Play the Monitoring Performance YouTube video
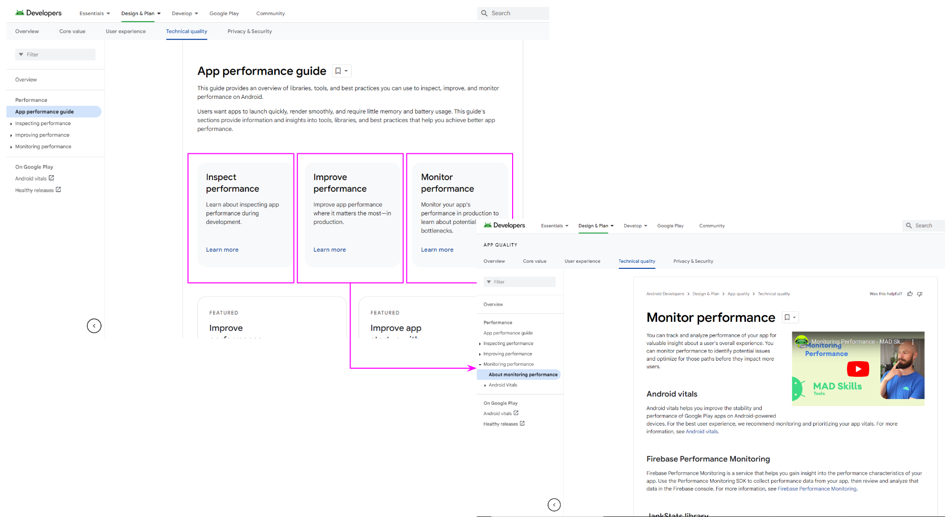Image resolution: width=947 pixels, height=517 pixels. (x=858, y=369)
